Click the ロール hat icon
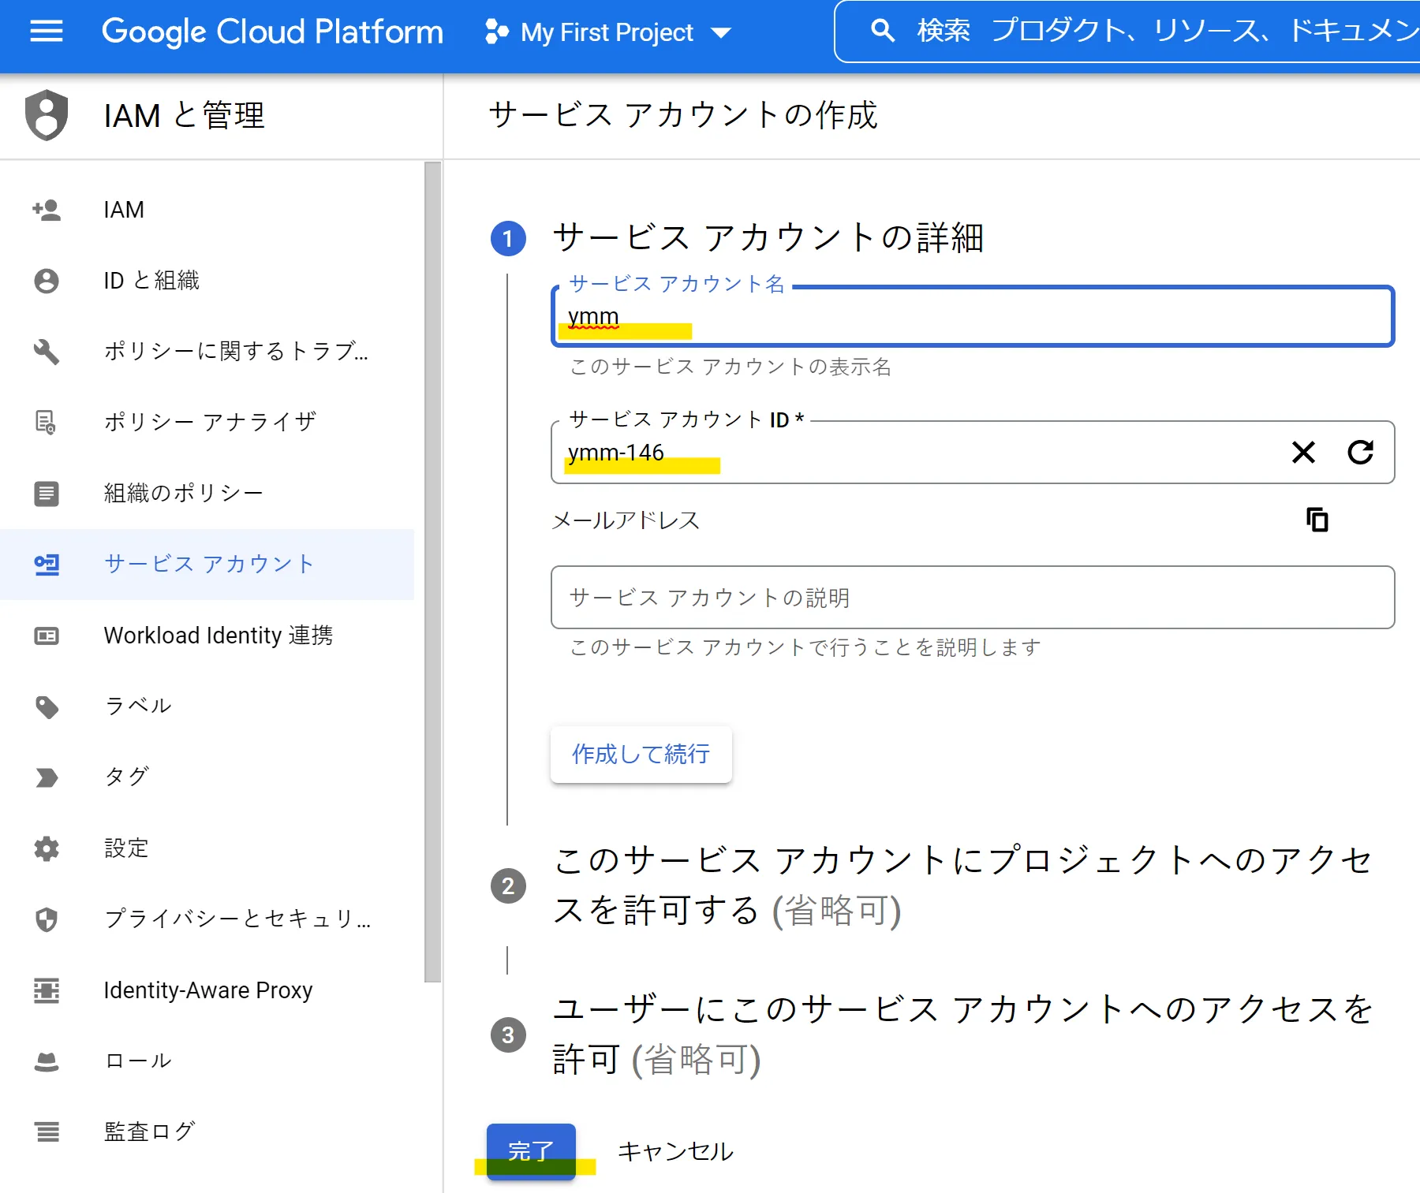1420x1193 pixels. point(47,1062)
